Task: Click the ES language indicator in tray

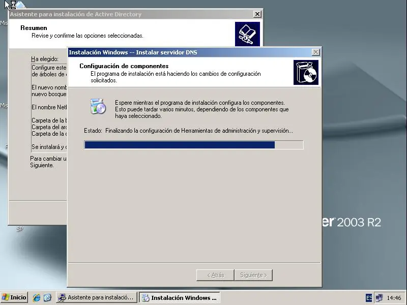Action: coord(368,298)
